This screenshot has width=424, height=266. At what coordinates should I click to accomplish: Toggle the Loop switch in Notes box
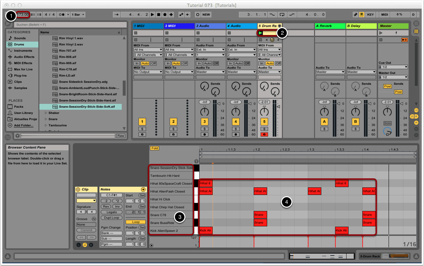point(136,222)
